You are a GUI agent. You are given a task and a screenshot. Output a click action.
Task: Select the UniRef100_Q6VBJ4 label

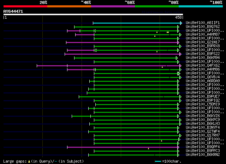tap(203, 77)
